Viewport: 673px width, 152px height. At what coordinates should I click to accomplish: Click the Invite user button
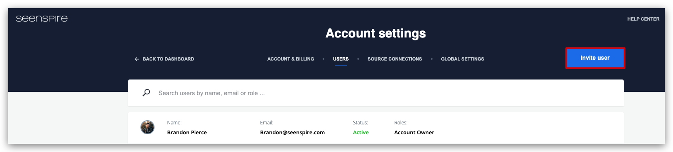(595, 58)
